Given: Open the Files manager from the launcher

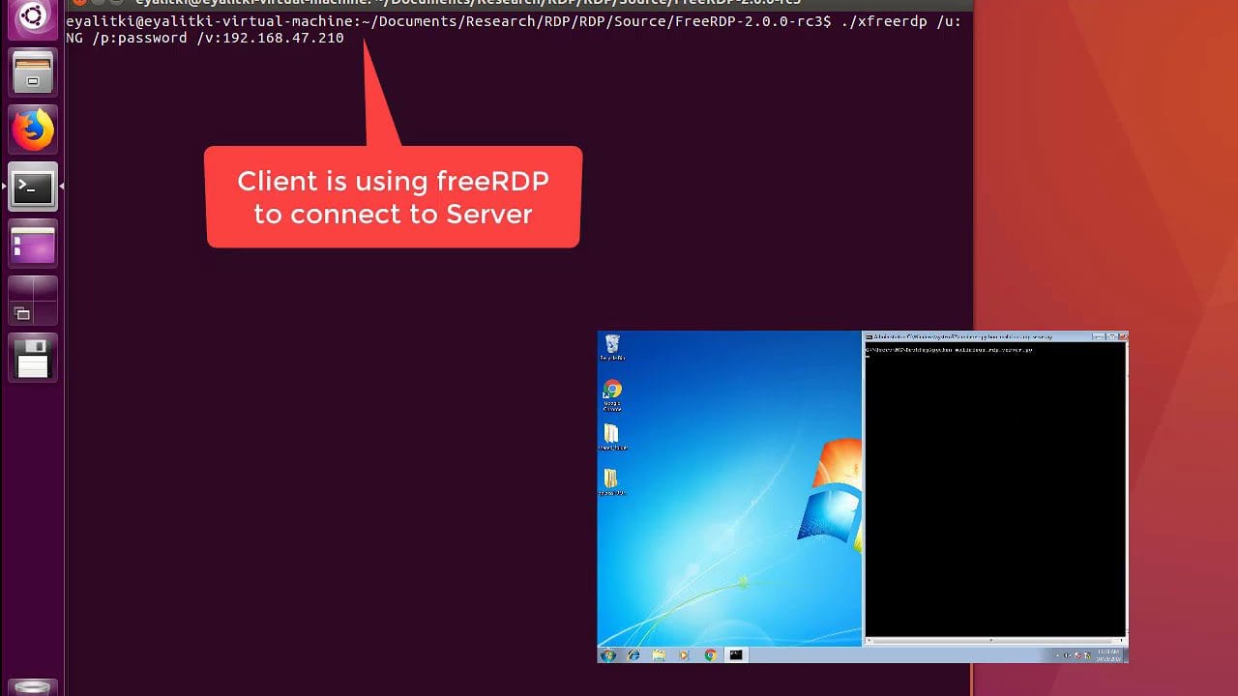Looking at the screenshot, I should tap(33, 72).
